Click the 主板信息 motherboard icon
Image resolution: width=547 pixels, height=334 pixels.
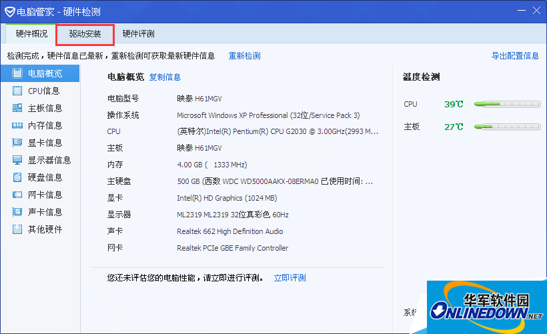coord(17,108)
